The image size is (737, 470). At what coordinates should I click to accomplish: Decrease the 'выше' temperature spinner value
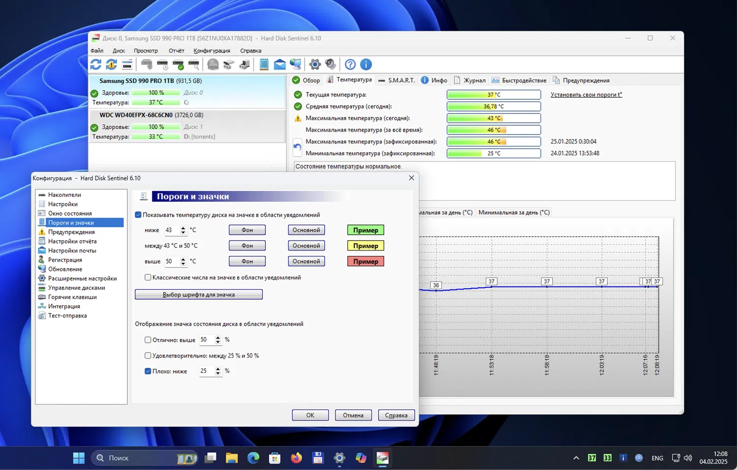click(x=183, y=264)
